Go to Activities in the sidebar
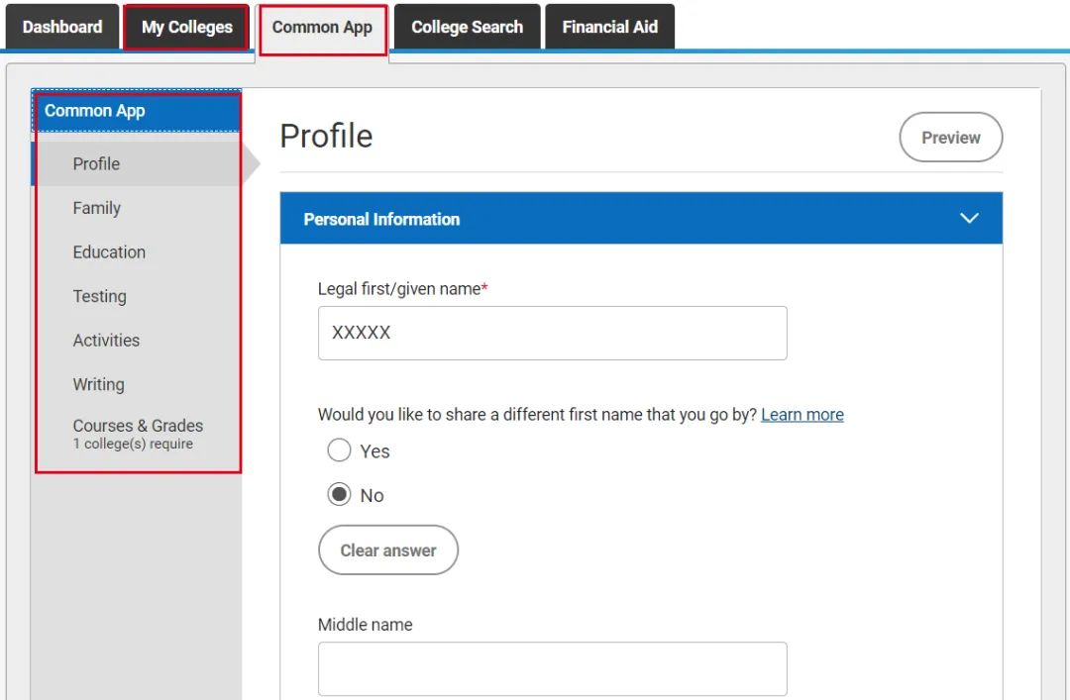Screen dimensions: 1070x700 click(106, 341)
